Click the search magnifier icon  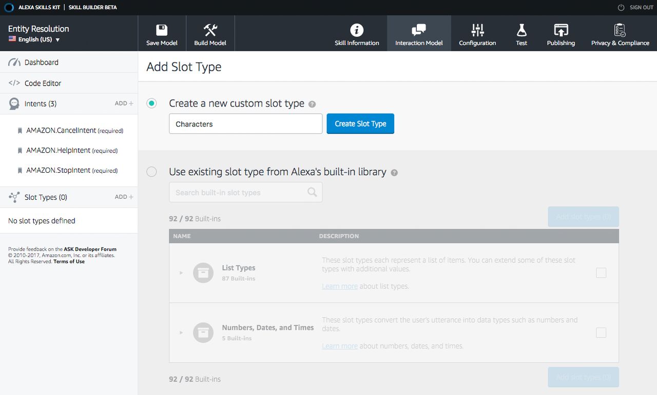pyautogui.click(x=312, y=192)
